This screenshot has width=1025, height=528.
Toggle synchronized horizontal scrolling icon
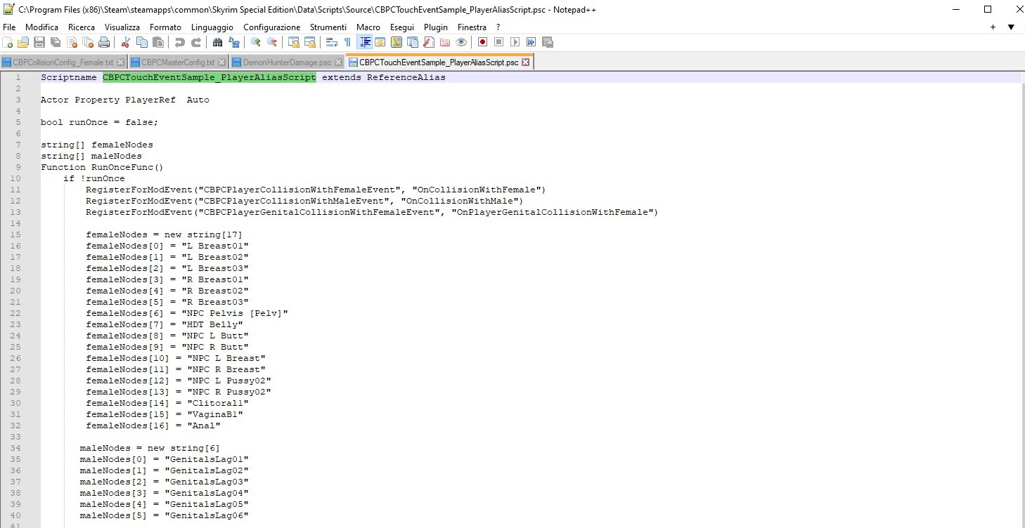(x=310, y=42)
